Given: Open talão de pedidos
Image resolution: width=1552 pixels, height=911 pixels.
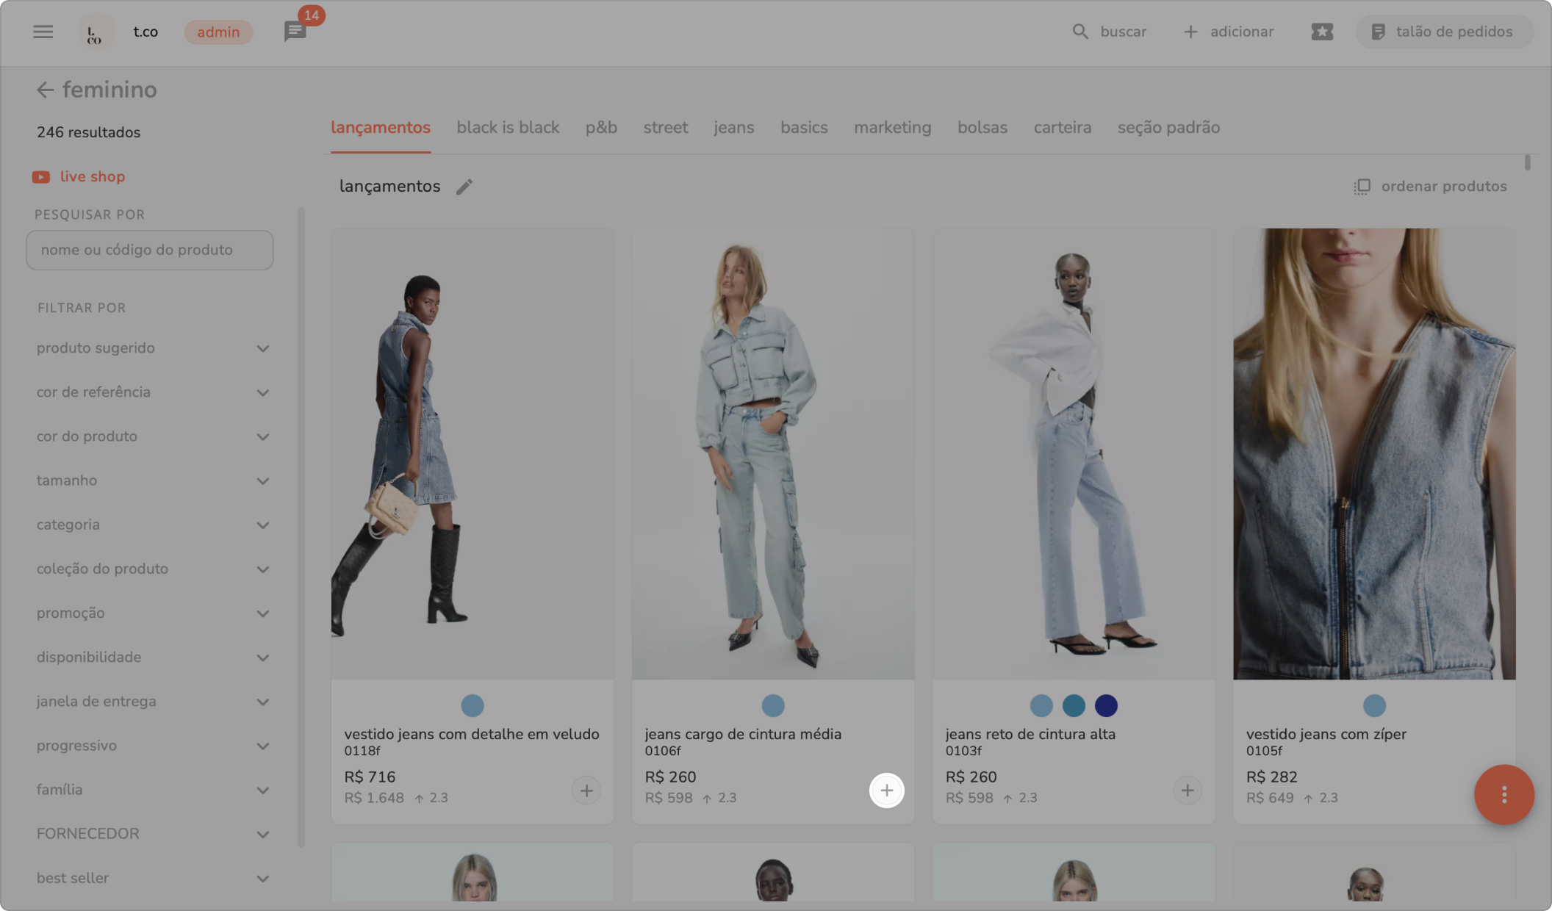Looking at the screenshot, I should pyautogui.click(x=1443, y=32).
